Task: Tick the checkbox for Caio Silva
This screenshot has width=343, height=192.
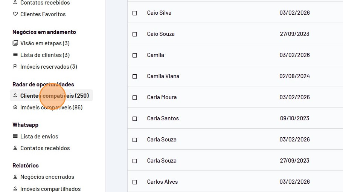Action: click(x=135, y=13)
